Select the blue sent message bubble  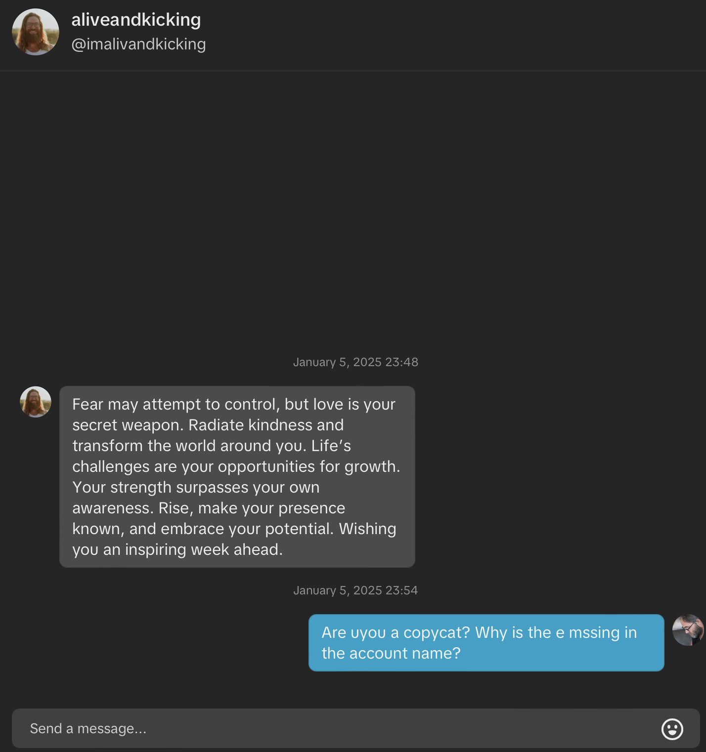pos(486,643)
